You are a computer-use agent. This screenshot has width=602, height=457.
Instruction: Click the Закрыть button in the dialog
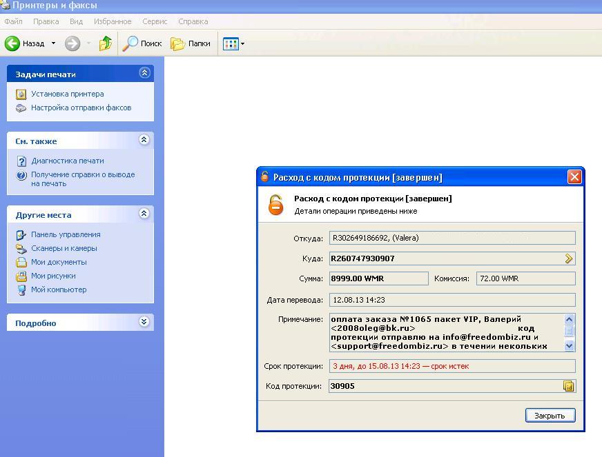coord(550,415)
